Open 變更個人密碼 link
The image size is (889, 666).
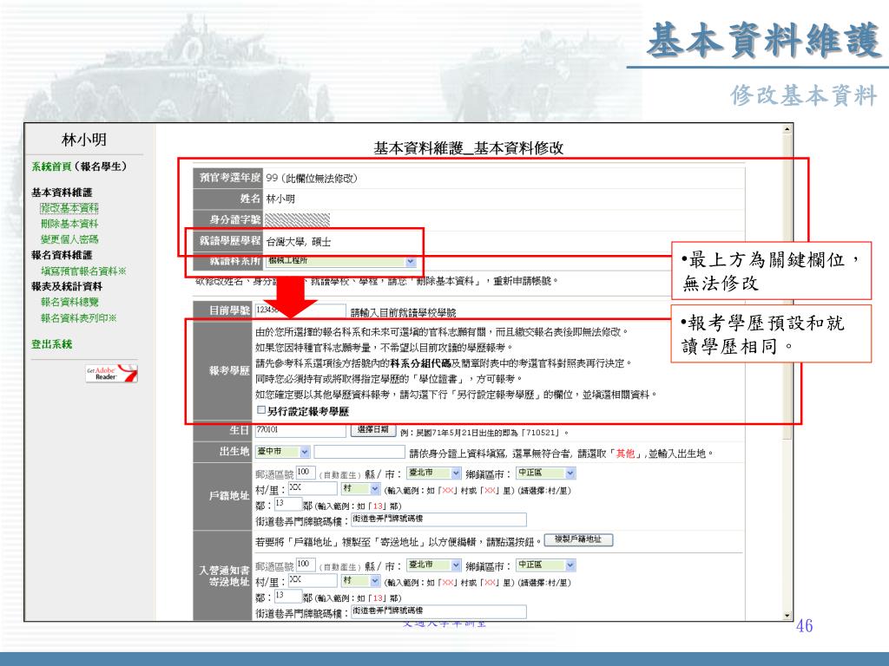coord(69,239)
